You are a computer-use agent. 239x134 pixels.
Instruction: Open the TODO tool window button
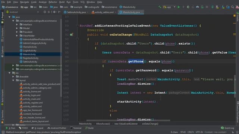pyautogui.click(x=23, y=128)
